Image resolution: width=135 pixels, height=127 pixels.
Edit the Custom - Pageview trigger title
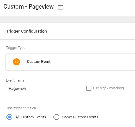click(x=29, y=7)
